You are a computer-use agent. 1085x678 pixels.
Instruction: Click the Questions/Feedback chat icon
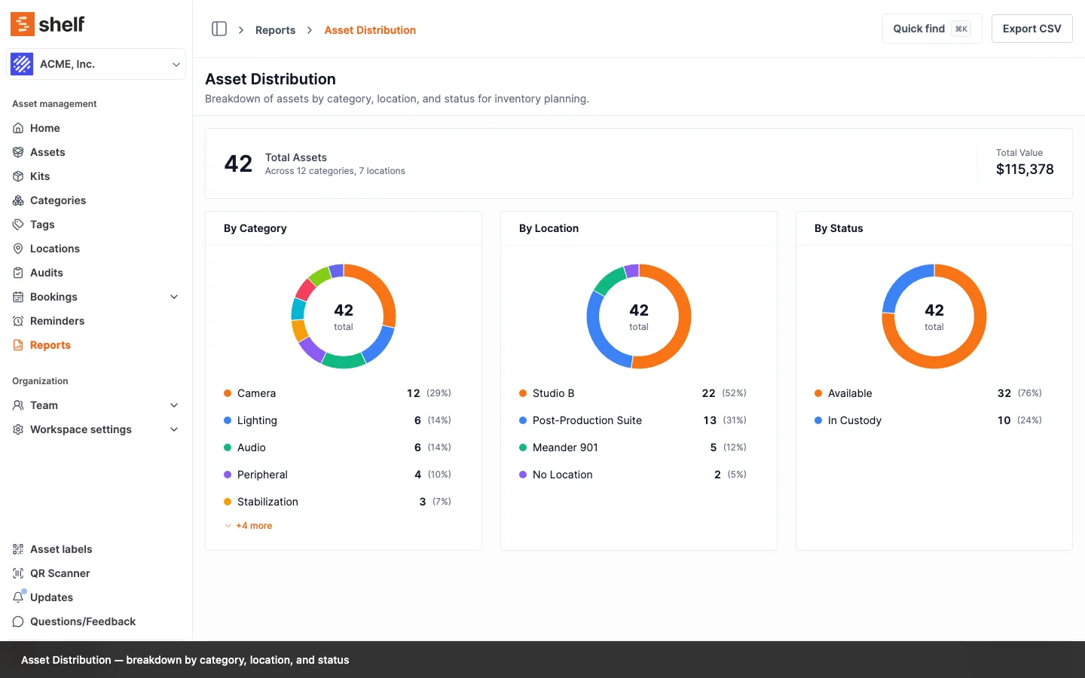18,621
